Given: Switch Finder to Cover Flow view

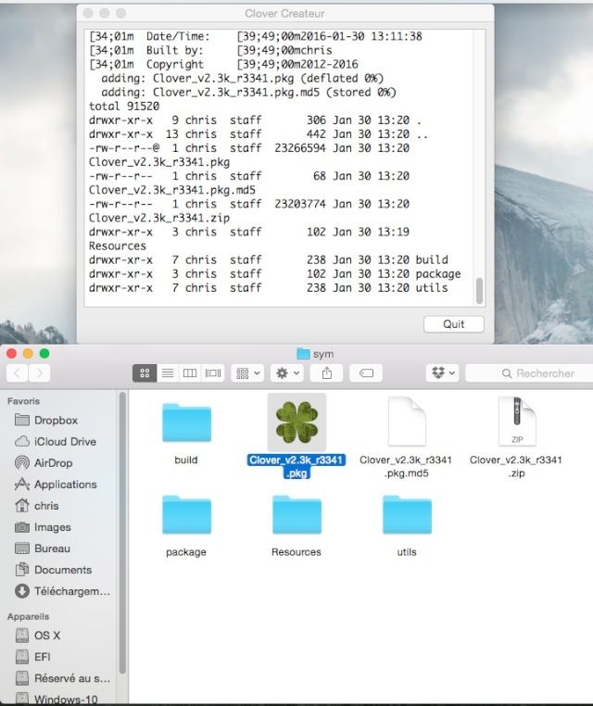Looking at the screenshot, I should tap(213, 373).
